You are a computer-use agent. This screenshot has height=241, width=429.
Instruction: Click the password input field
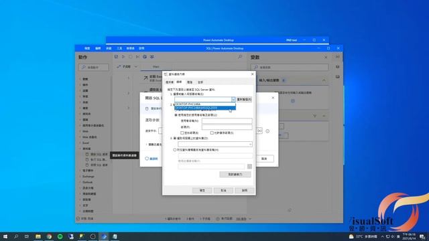click(x=227, y=127)
